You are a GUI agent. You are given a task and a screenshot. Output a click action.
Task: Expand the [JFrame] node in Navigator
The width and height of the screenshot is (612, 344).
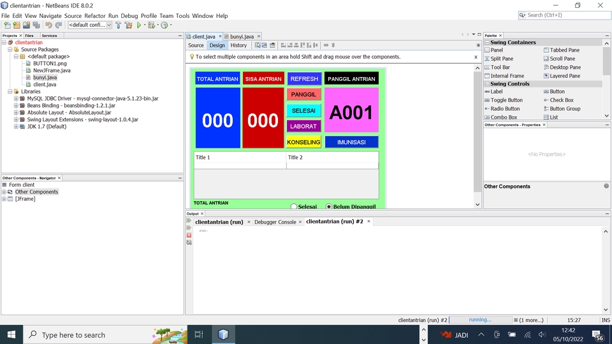point(4,199)
